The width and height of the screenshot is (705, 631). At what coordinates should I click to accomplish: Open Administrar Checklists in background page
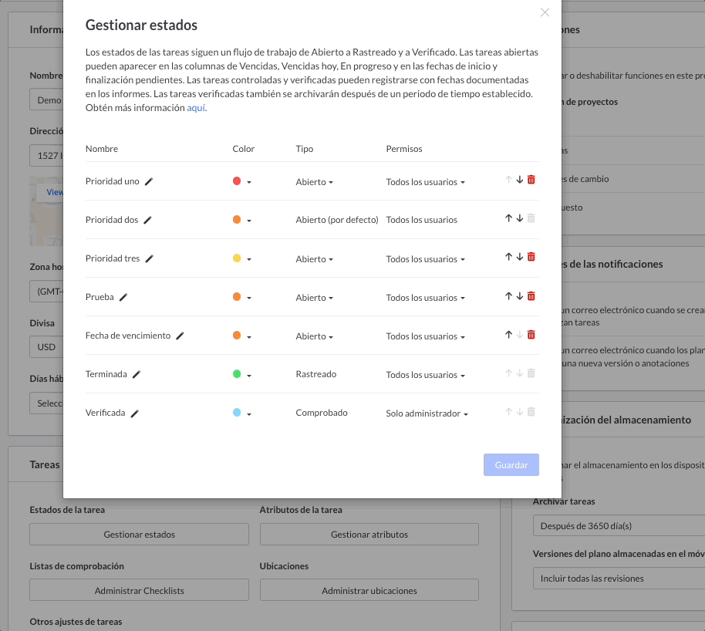[x=140, y=590]
